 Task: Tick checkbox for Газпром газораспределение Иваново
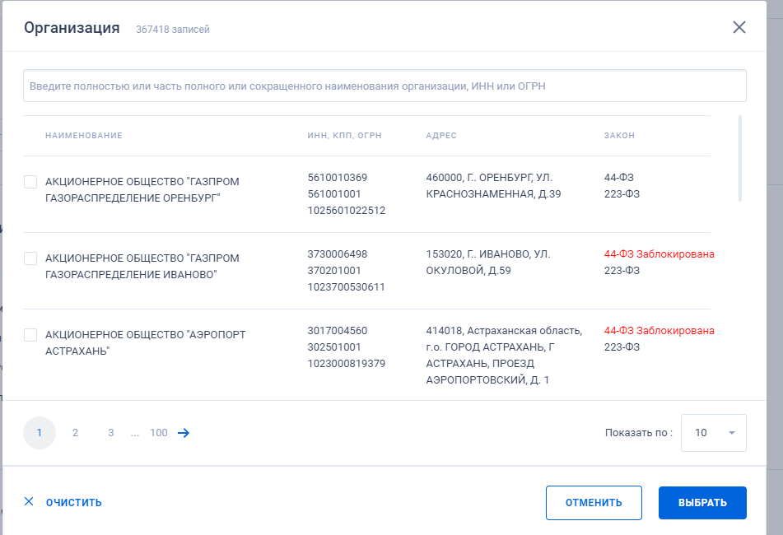pyautogui.click(x=30, y=258)
